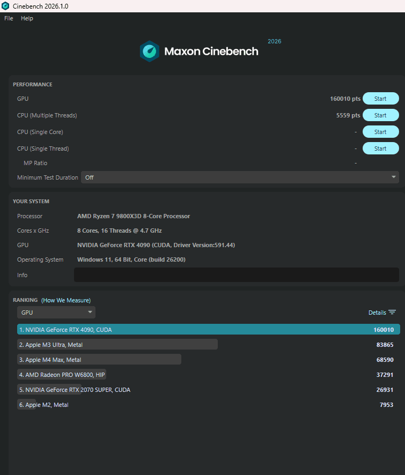
Task: Click the Cinebench app icon in title bar
Action: 5,6
